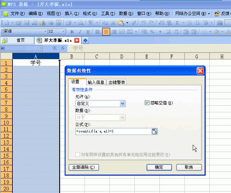Open the 文件 menu
Image resolution: width=231 pixels, height=193 pixels.
(17, 14)
